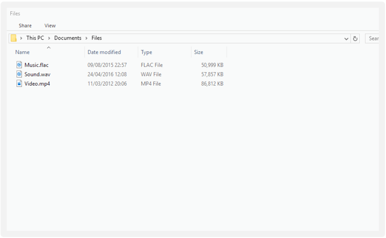Sort files by Name column
The width and height of the screenshot is (386, 238).
23,52
